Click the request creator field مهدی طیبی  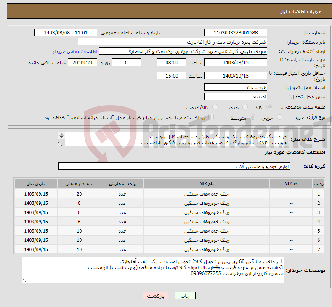[x=183, y=51]
